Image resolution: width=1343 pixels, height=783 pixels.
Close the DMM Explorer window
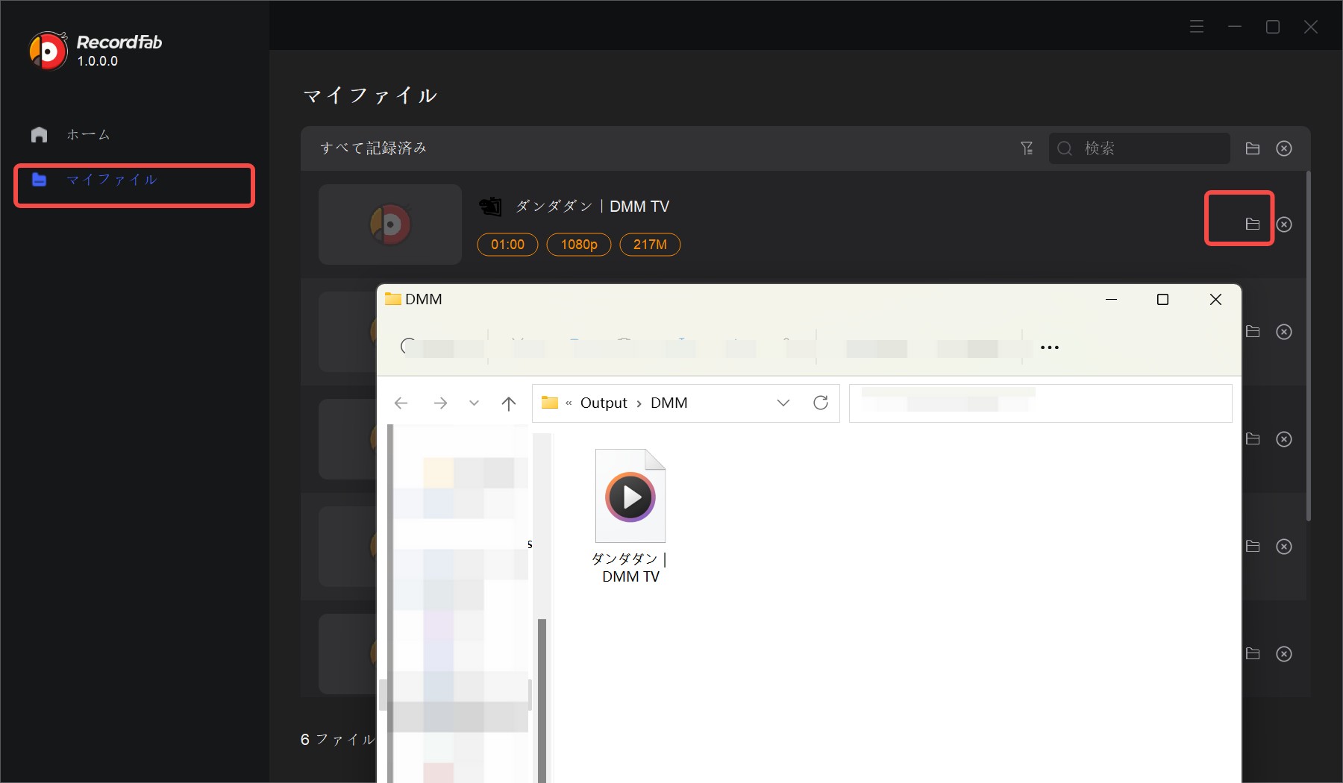tap(1215, 299)
